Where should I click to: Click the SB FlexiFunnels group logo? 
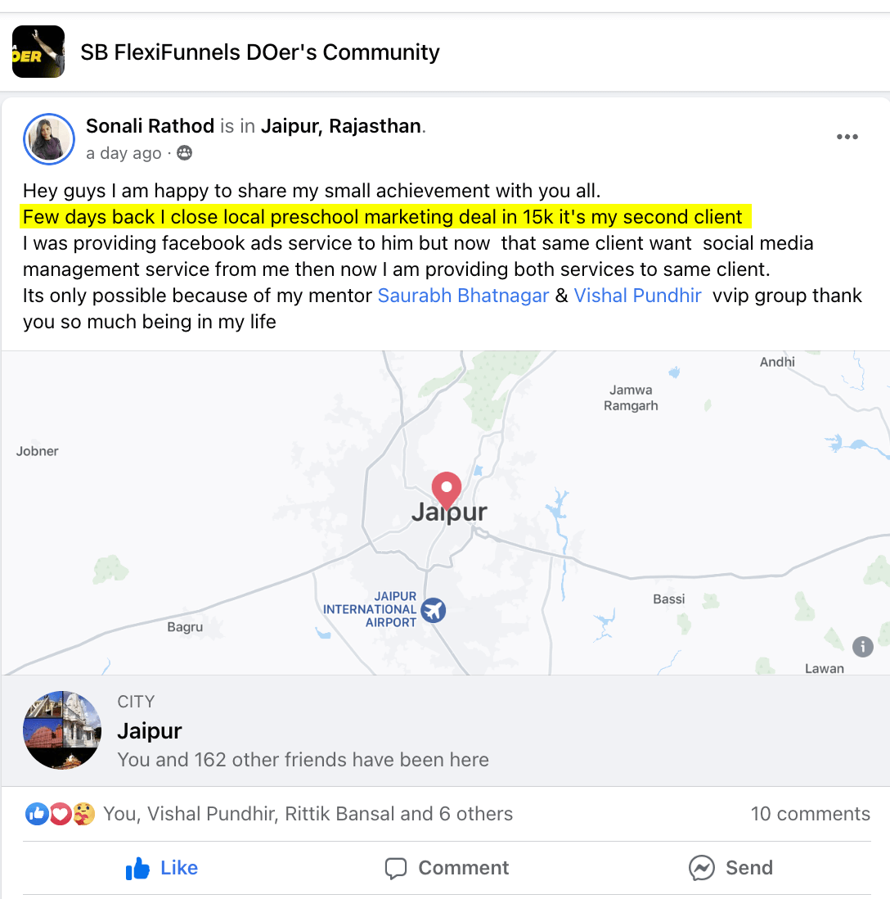tap(38, 52)
